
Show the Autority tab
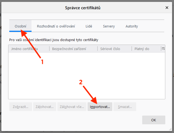[132, 26]
